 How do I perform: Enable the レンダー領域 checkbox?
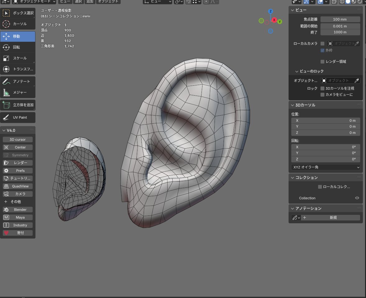pos(322,62)
